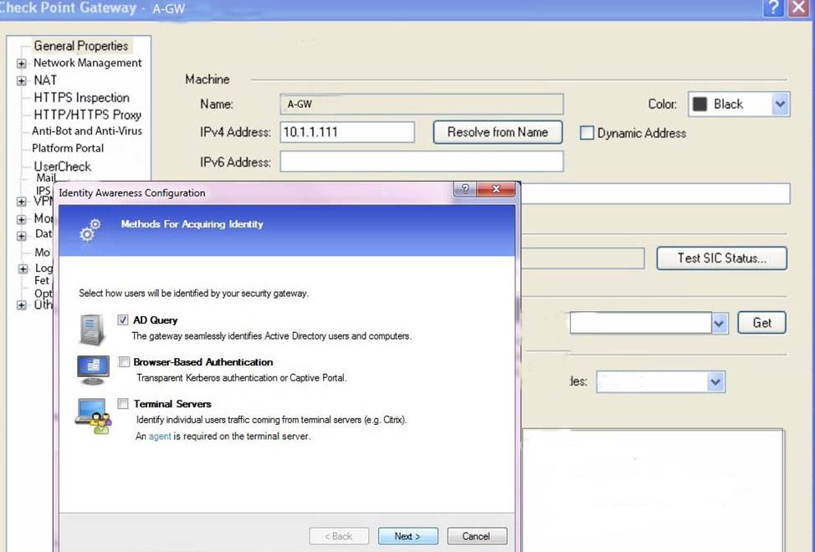Expand the NAT tree node

(22, 81)
